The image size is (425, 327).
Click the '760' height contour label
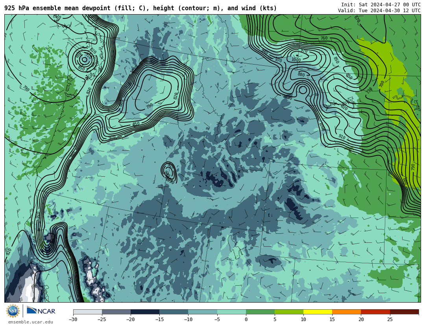pyautogui.click(x=324, y=38)
